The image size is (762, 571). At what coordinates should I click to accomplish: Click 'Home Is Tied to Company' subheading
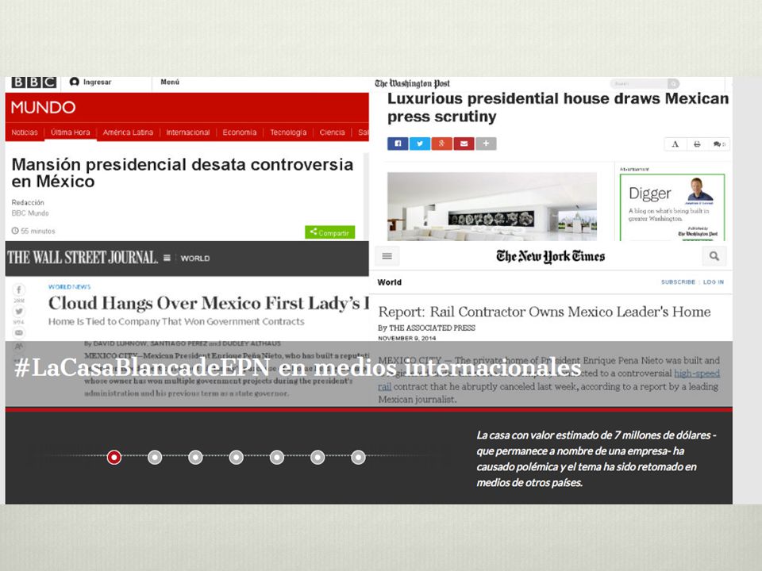tap(176, 321)
